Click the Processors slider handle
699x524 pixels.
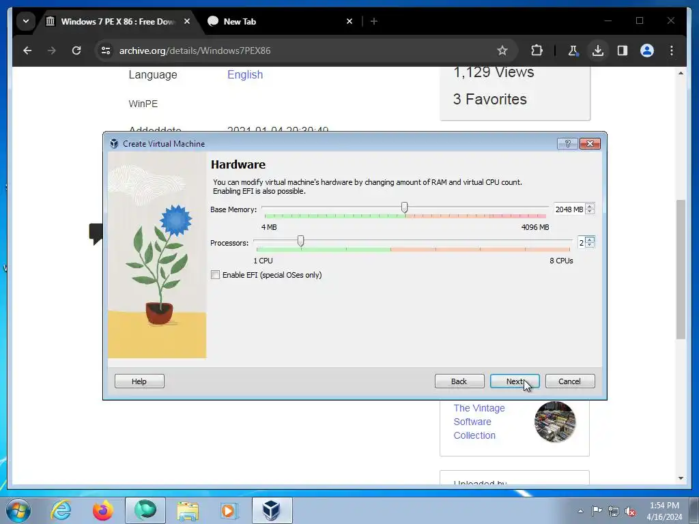pyautogui.click(x=301, y=241)
